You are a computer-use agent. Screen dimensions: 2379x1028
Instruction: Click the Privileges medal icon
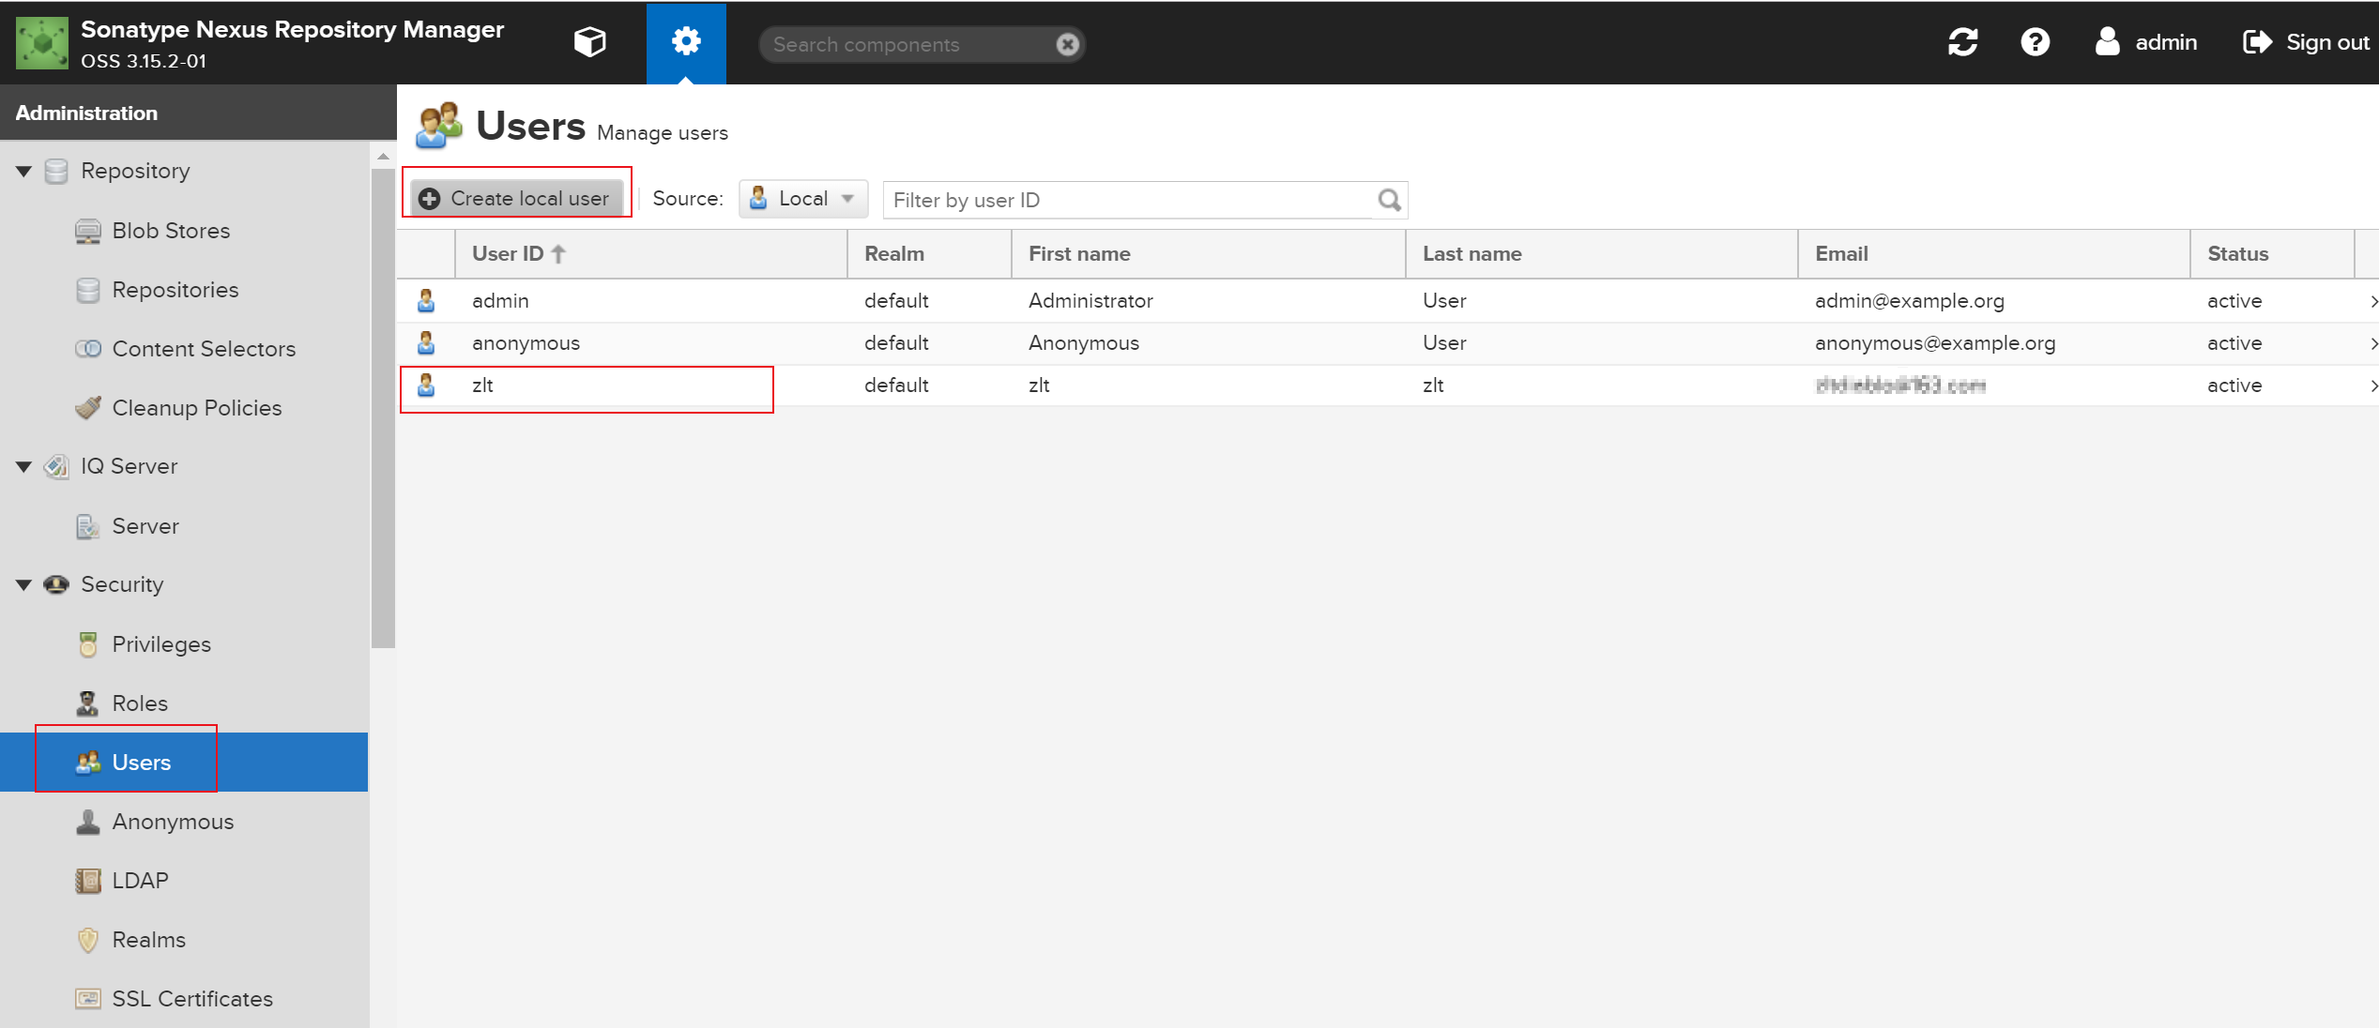pos(88,644)
